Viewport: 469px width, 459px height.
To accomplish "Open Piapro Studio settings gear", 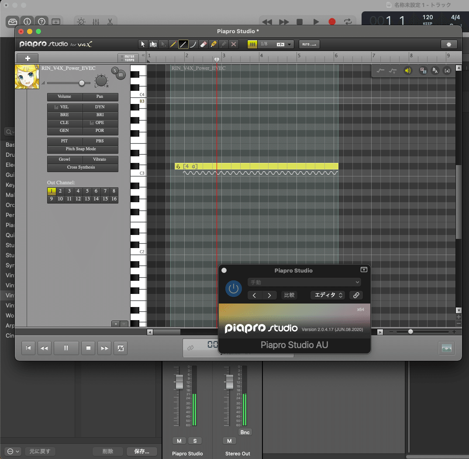I will [x=448, y=44].
